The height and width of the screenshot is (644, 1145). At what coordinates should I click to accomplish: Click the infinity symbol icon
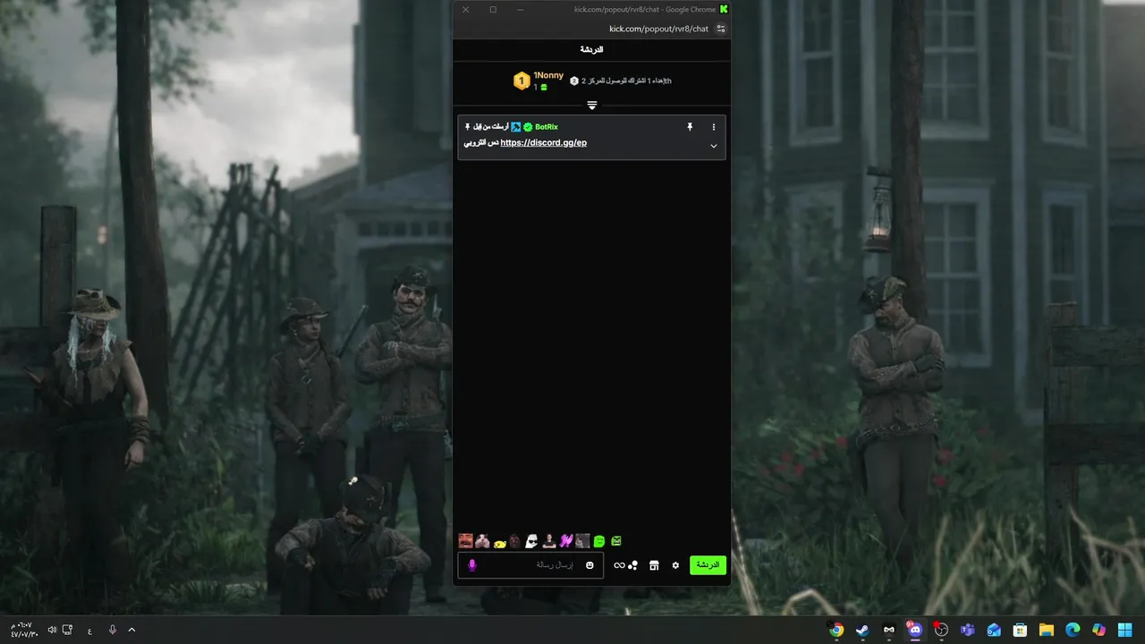click(x=619, y=565)
